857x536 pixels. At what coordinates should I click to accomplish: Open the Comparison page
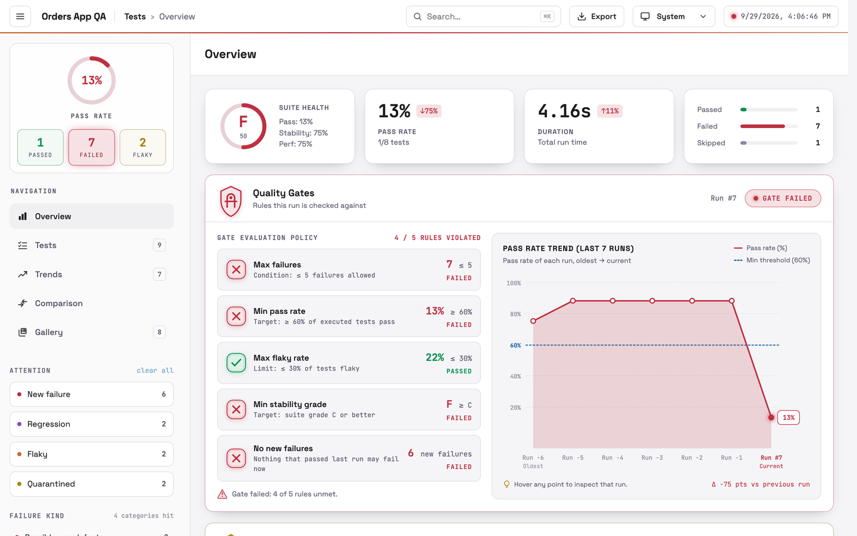tap(92, 303)
